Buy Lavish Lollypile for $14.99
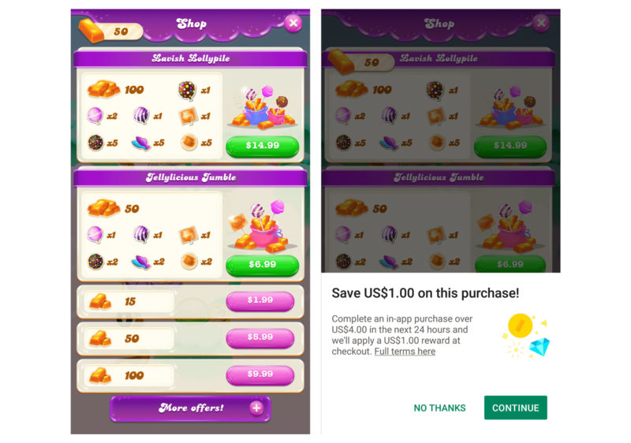The image size is (631, 443). (263, 146)
